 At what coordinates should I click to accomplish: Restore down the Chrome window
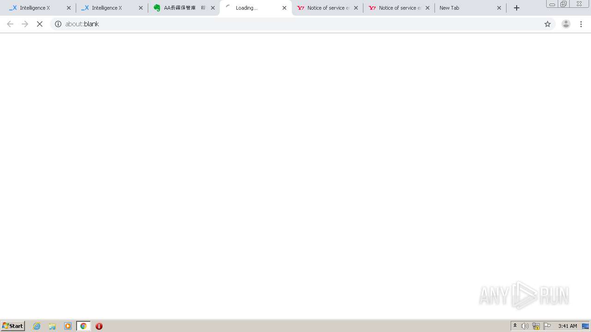point(563,4)
